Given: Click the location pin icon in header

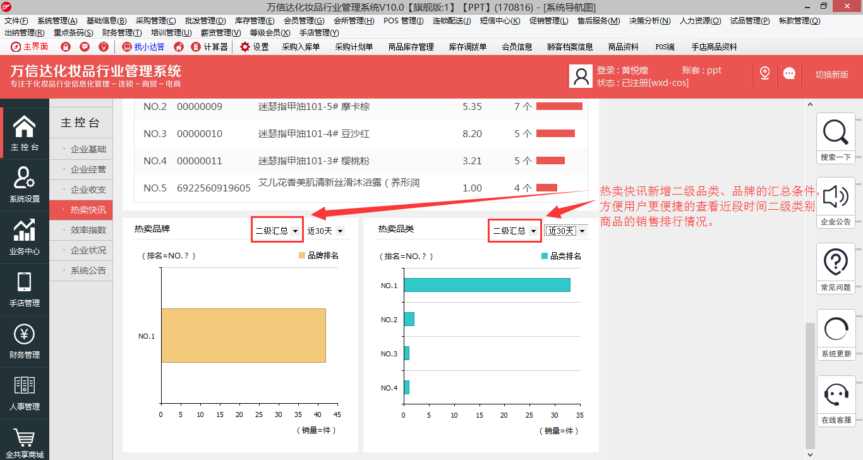Looking at the screenshot, I should tap(764, 73).
